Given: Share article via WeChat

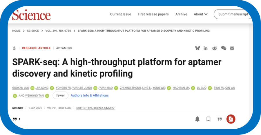Looking at the screenshot, I should coord(223,48).
